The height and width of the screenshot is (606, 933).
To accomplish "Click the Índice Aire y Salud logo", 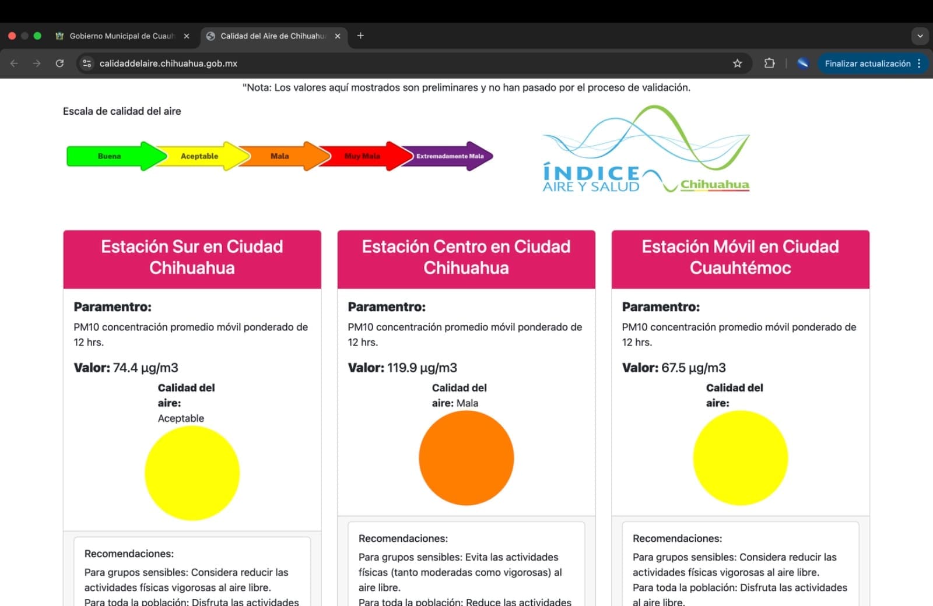I will pos(646,149).
